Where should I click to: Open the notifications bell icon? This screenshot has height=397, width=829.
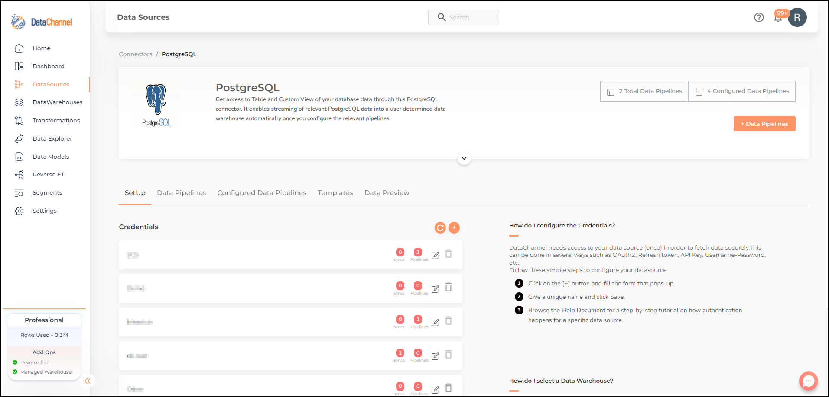778,18
